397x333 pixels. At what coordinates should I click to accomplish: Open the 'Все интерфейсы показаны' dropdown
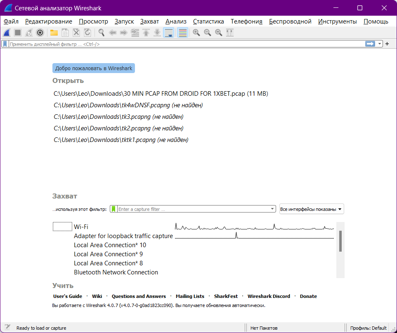point(312,209)
